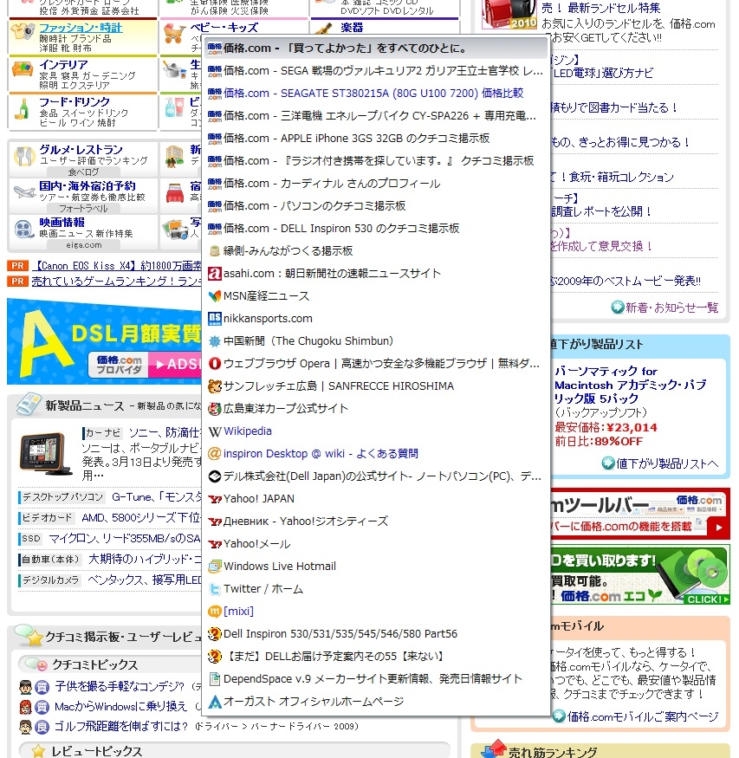The width and height of the screenshot is (739, 758).
Task: Open MacからWindowsに乗り換え topic link
Action: click(x=120, y=706)
